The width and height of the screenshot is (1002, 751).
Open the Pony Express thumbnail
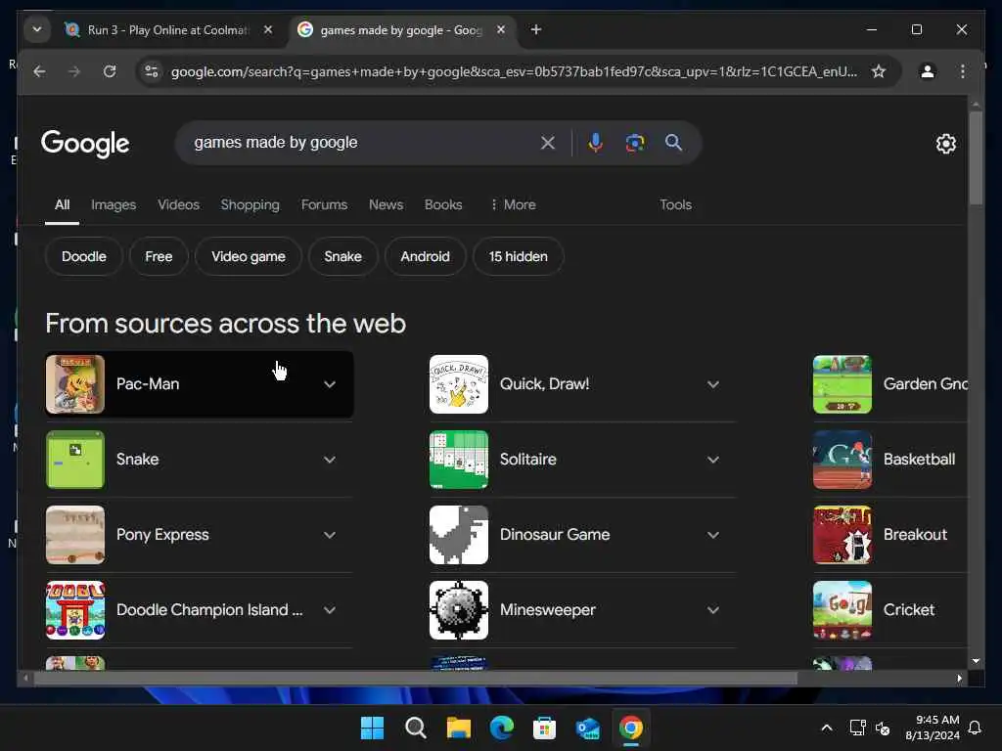pyautogui.click(x=75, y=535)
